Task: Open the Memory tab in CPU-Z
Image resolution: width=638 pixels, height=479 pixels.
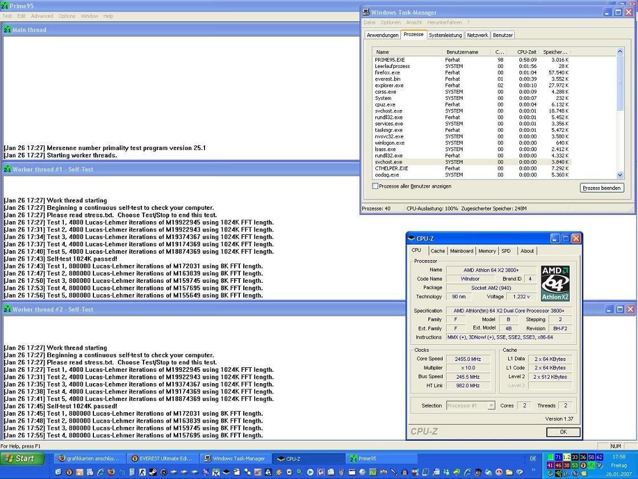Action: point(487,251)
